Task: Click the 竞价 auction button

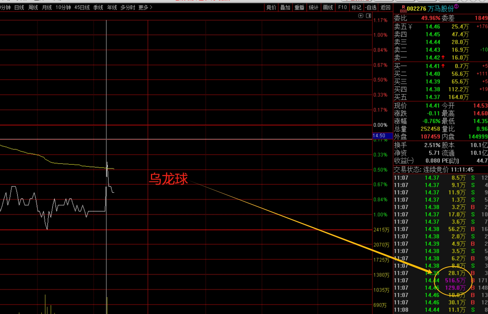Action: (x=271, y=8)
